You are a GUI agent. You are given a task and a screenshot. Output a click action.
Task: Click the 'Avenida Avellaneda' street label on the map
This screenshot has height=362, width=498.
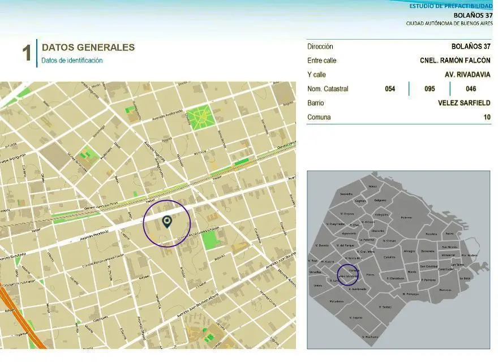[168, 115]
